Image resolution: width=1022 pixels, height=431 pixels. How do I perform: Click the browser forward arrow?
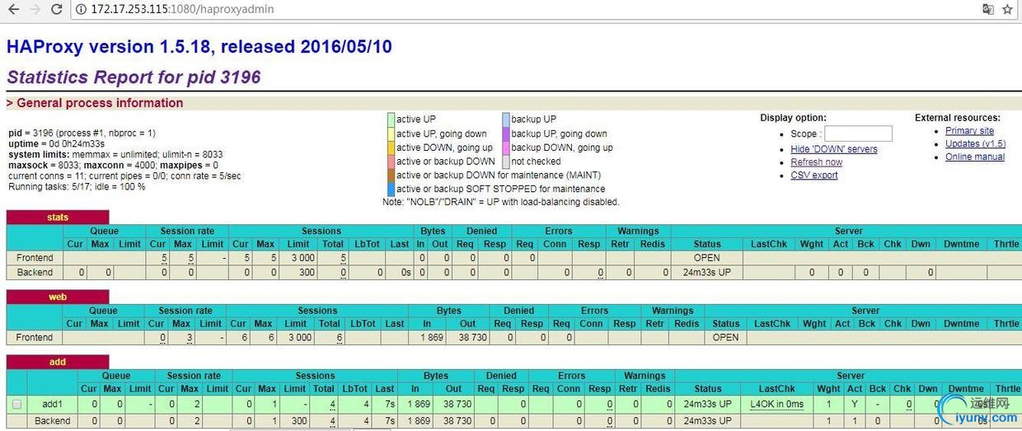[35, 9]
